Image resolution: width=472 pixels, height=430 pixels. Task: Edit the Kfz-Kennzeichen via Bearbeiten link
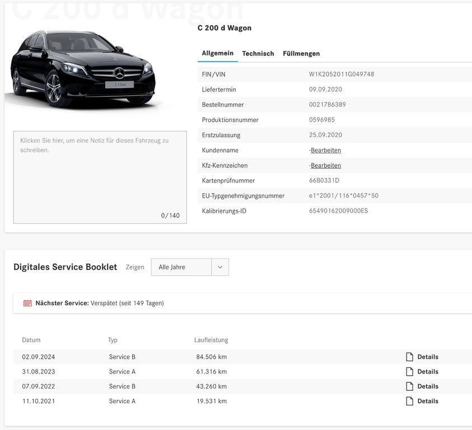326,166
